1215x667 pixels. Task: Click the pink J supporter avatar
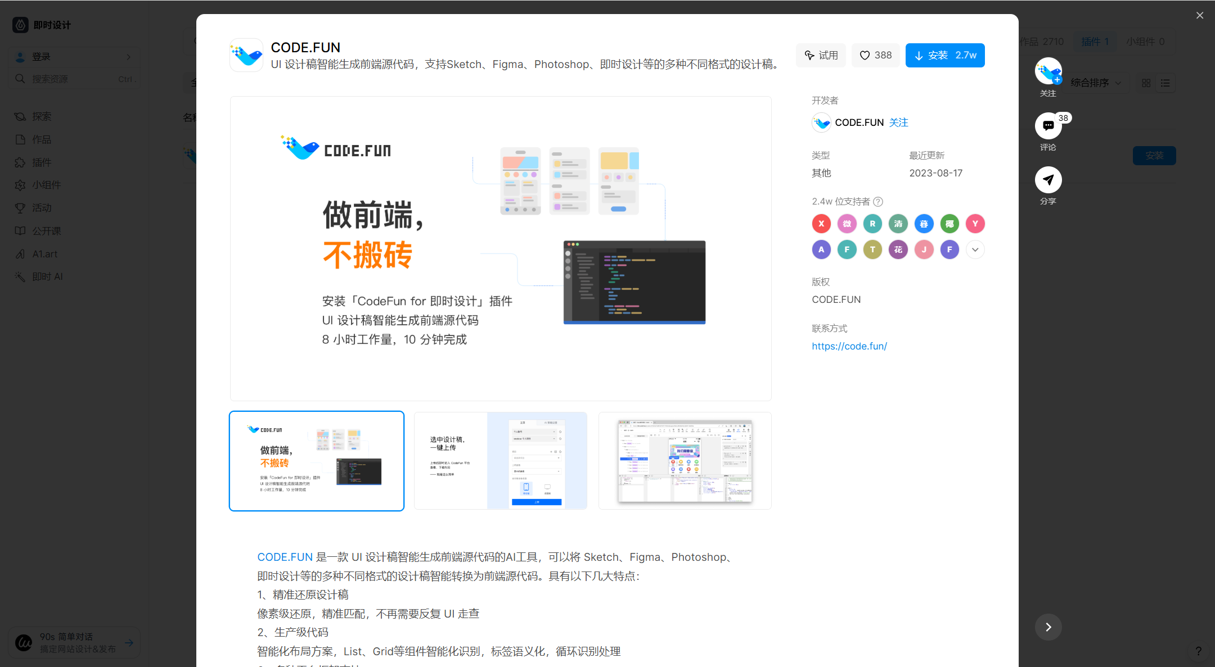(924, 249)
